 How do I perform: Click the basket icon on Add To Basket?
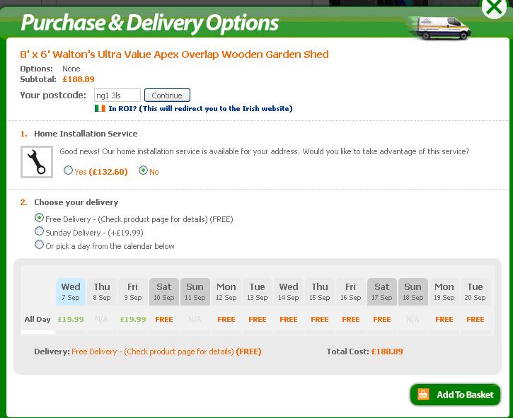click(423, 395)
